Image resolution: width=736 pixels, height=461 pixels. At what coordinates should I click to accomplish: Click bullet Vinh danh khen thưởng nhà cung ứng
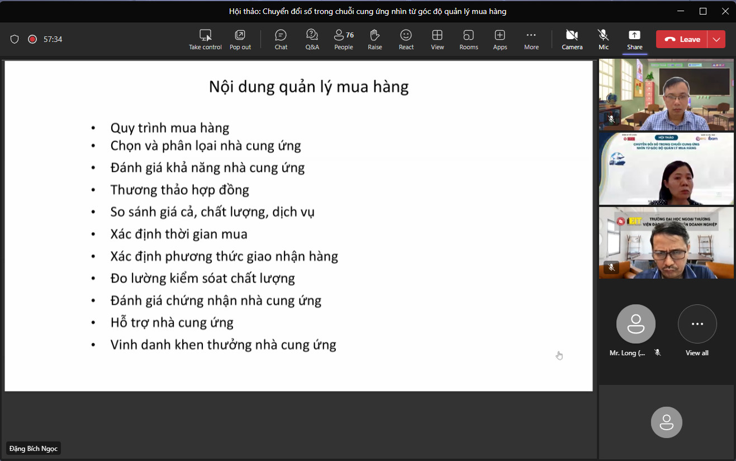pos(223,345)
